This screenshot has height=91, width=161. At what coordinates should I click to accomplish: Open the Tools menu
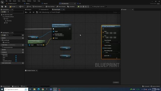pos(34,1)
